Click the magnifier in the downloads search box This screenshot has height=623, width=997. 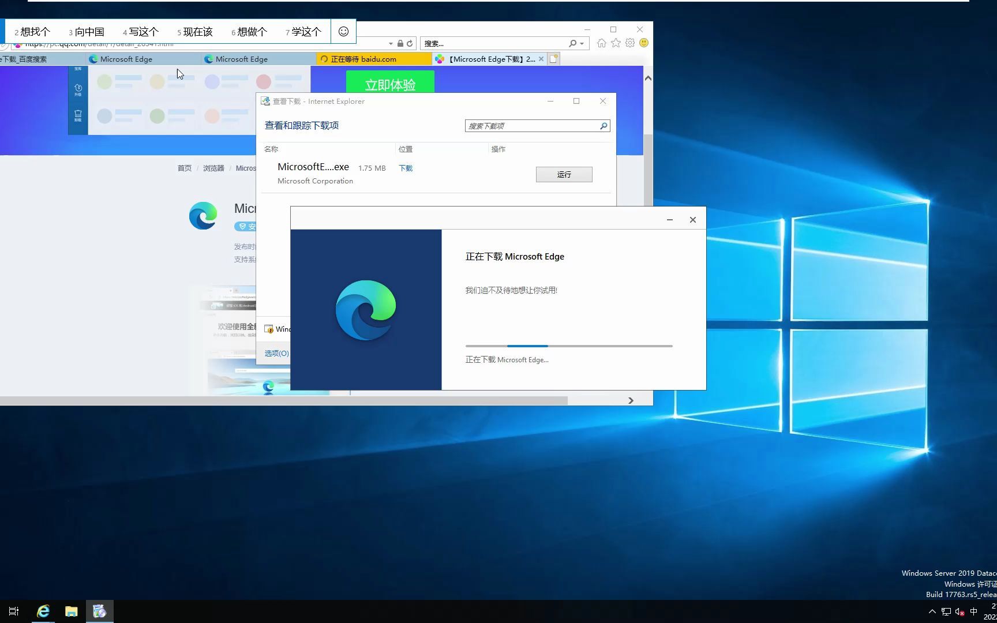604,126
